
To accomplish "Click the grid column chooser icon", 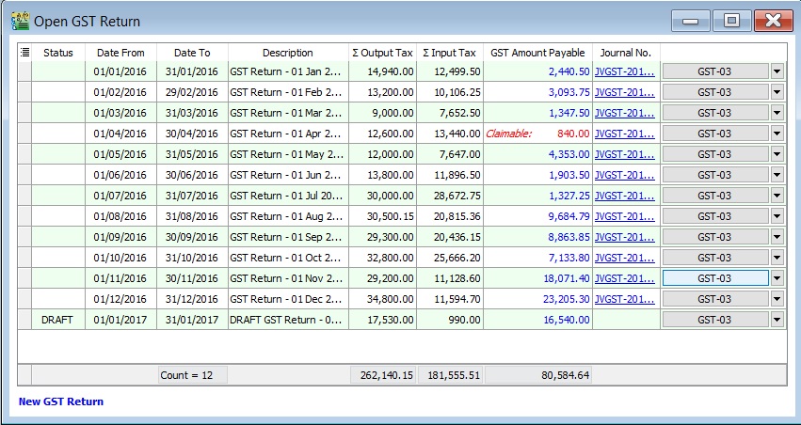I will (24, 53).
